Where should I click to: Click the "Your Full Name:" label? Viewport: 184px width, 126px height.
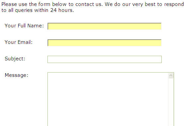(24, 26)
